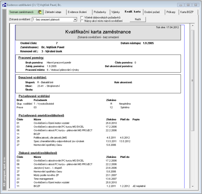
Task: Minimize the Evidence vzdělávání window
Action: tap(181, 5)
